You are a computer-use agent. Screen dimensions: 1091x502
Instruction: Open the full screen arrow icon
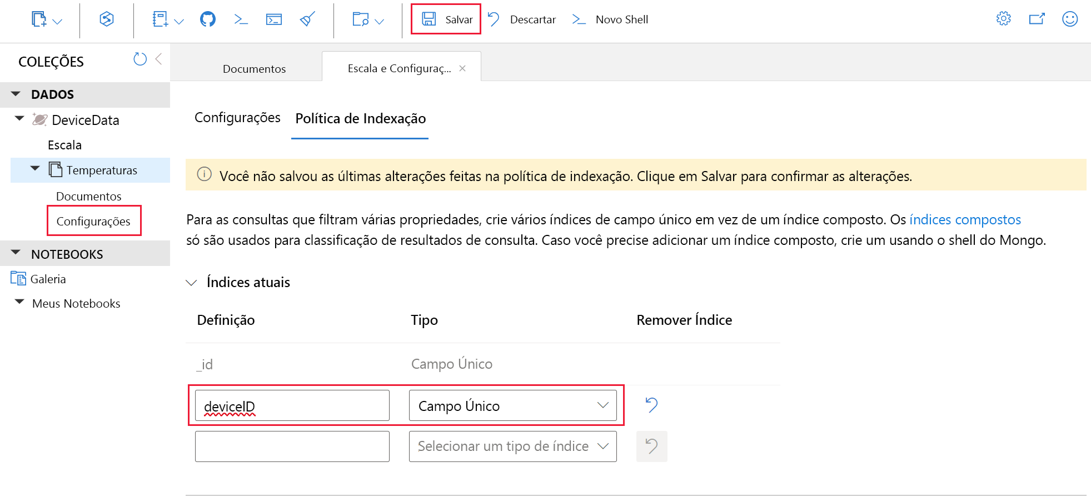pyautogui.click(x=1037, y=18)
